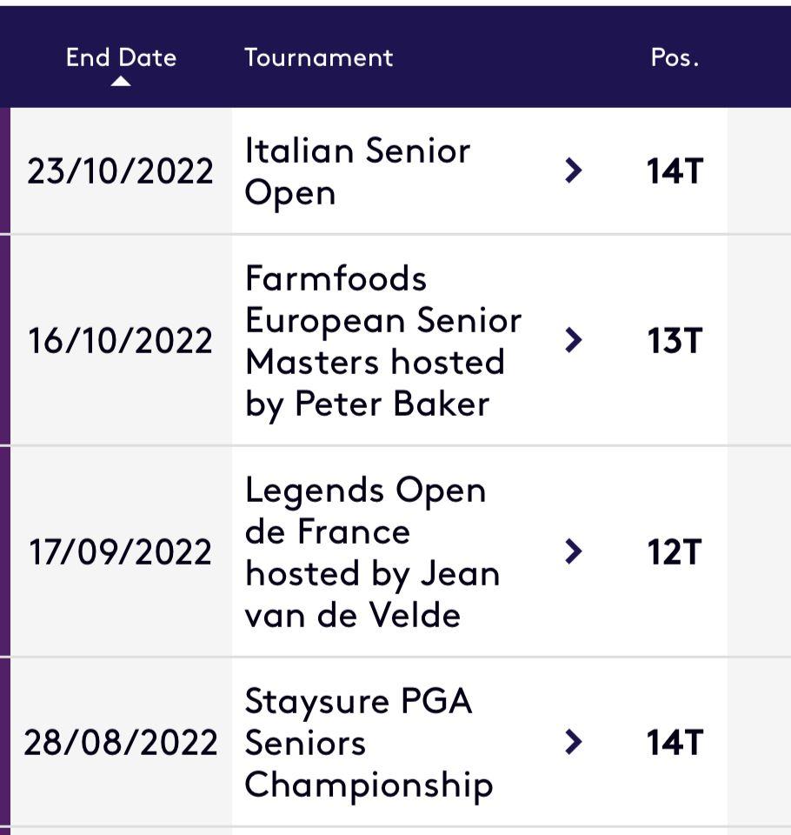Select the 17/09/2022 date cell
The image size is (791, 835).
coord(120,552)
